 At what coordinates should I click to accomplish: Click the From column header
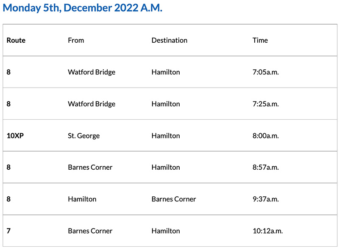point(76,40)
